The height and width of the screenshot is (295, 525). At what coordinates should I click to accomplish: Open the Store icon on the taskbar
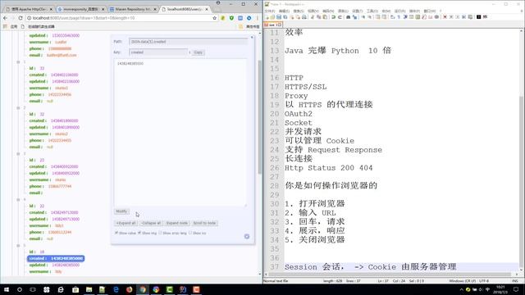(75, 289)
